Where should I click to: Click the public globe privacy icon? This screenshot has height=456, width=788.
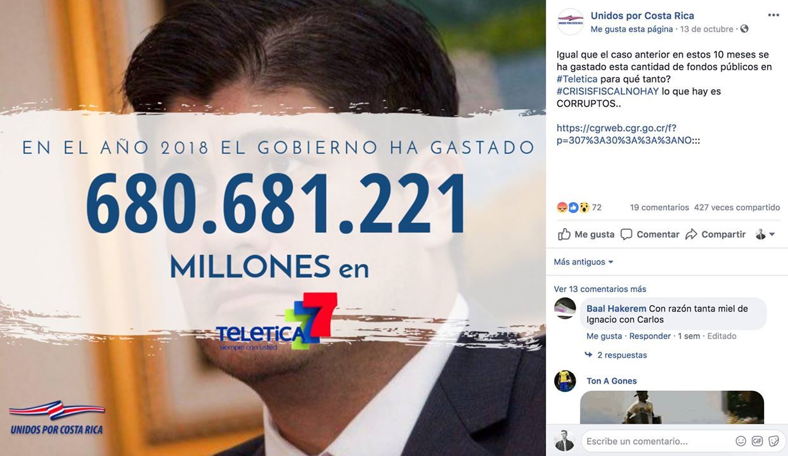744,29
